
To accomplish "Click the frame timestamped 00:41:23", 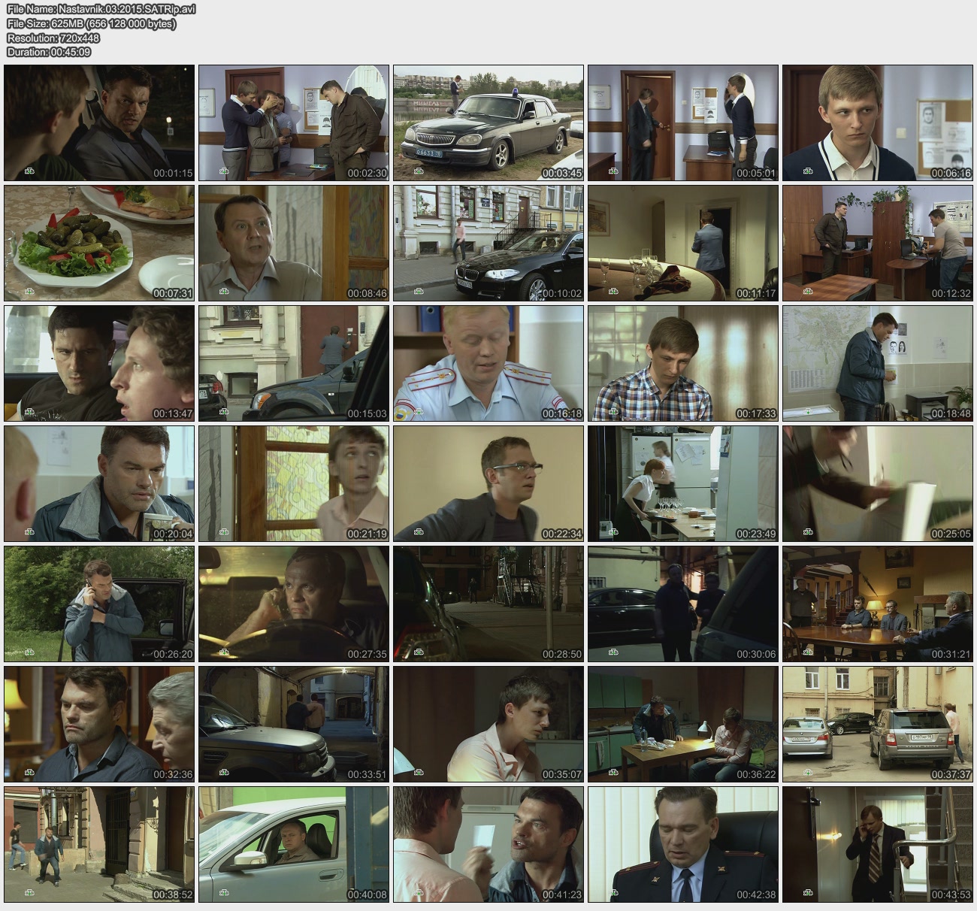I will (488, 844).
